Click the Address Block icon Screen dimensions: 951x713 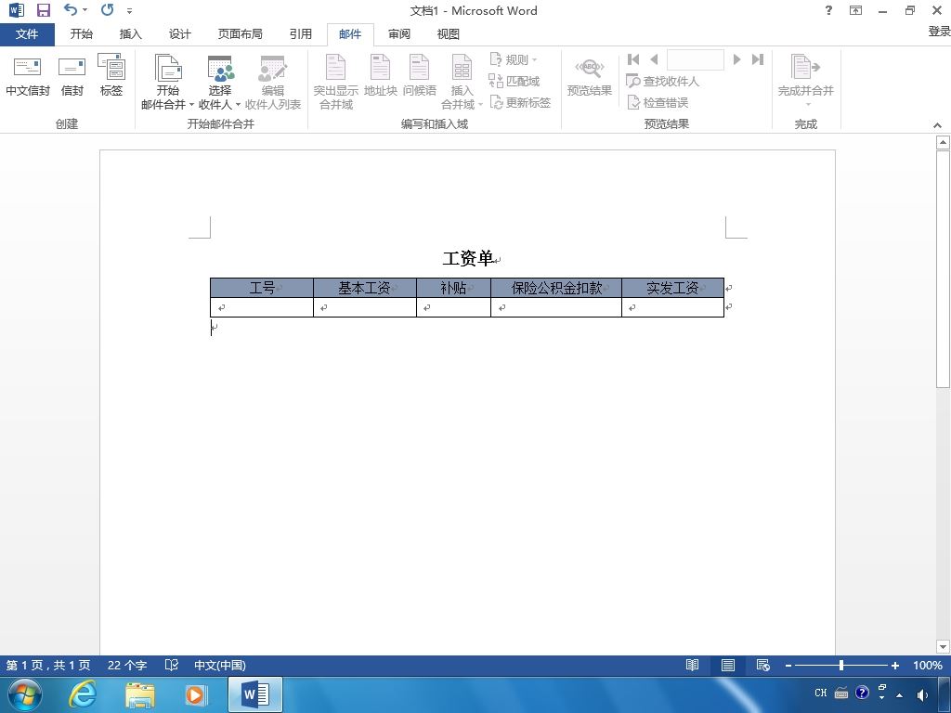pos(380,76)
